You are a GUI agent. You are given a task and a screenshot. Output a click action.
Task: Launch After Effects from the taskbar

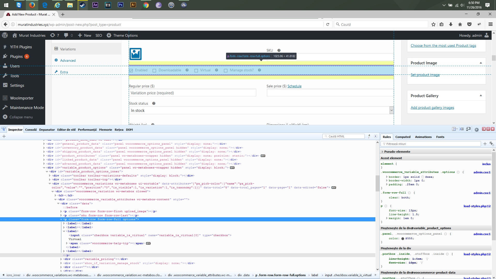point(95,5)
